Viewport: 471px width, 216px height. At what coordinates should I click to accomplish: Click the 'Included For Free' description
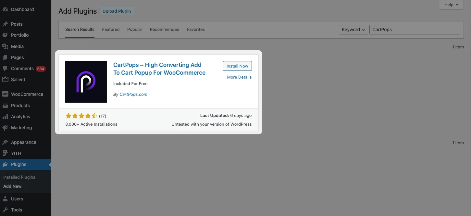click(x=130, y=84)
